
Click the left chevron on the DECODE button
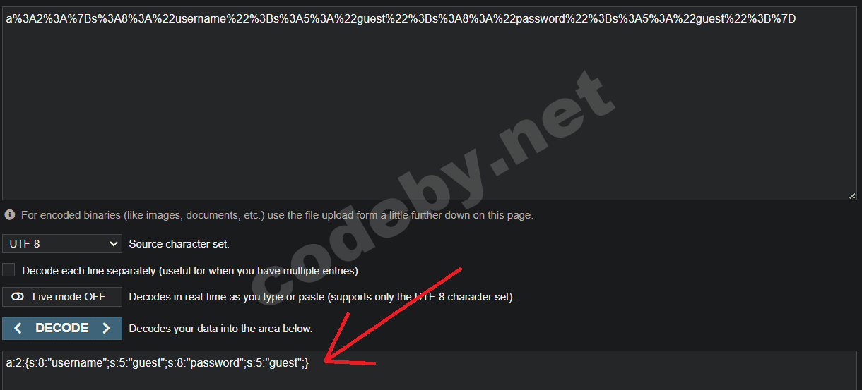click(x=18, y=329)
